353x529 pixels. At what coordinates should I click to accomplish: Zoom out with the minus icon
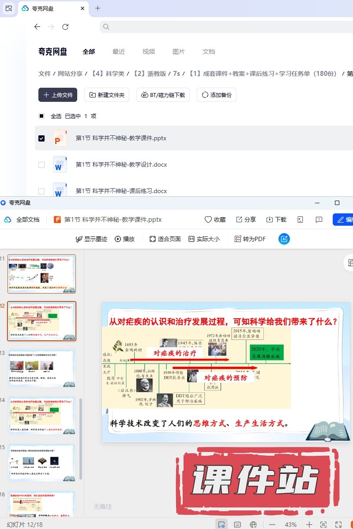pyautogui.click(x=272, y=525)
